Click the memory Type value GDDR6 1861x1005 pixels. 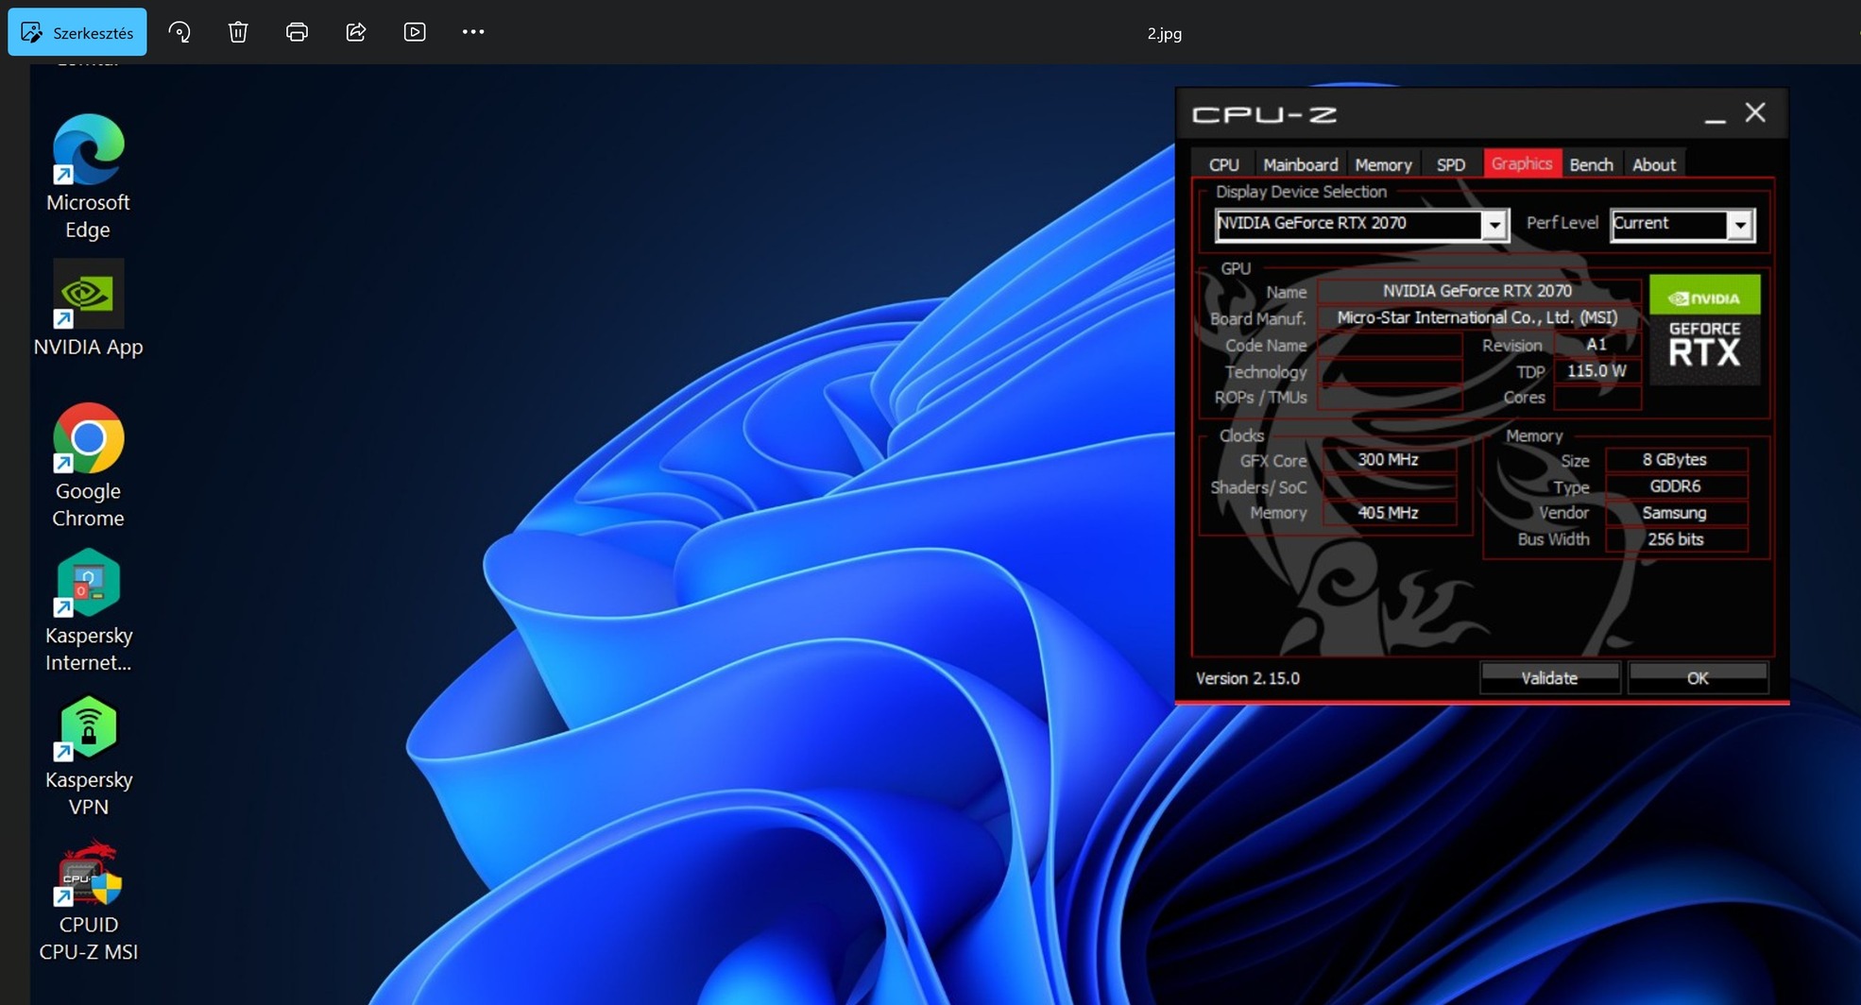(x=1675, y=486)
